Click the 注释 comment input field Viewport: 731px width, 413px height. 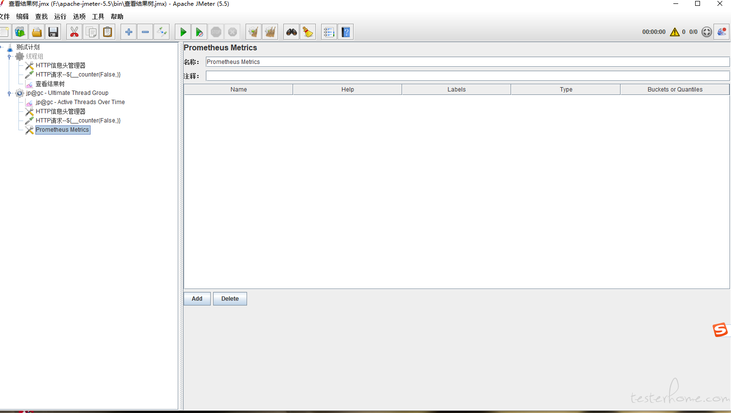coord(467,76)
